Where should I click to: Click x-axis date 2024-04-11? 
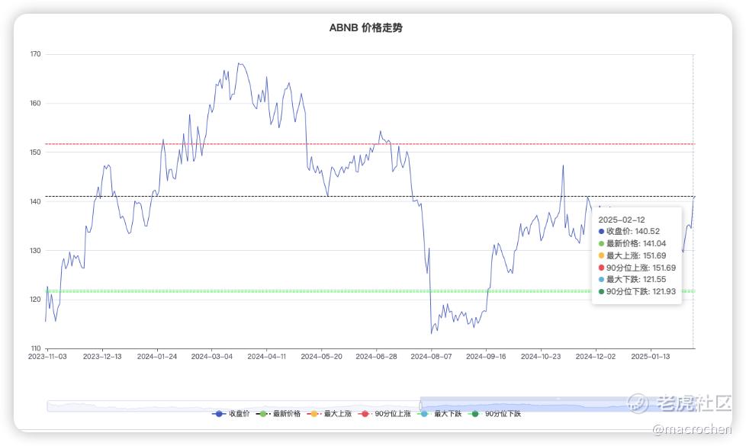click(x=266, y=357)
